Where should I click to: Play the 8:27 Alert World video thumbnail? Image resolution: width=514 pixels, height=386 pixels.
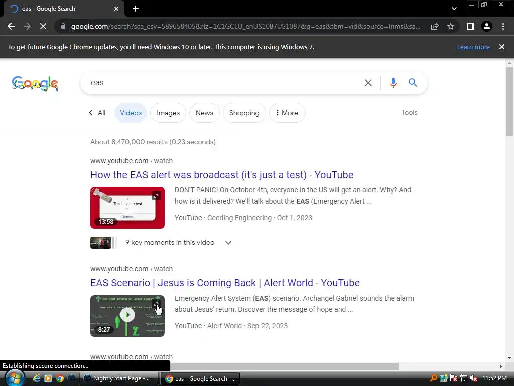click(x=127, y=316)
